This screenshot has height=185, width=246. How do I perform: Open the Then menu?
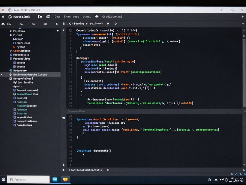coord(67,17)
